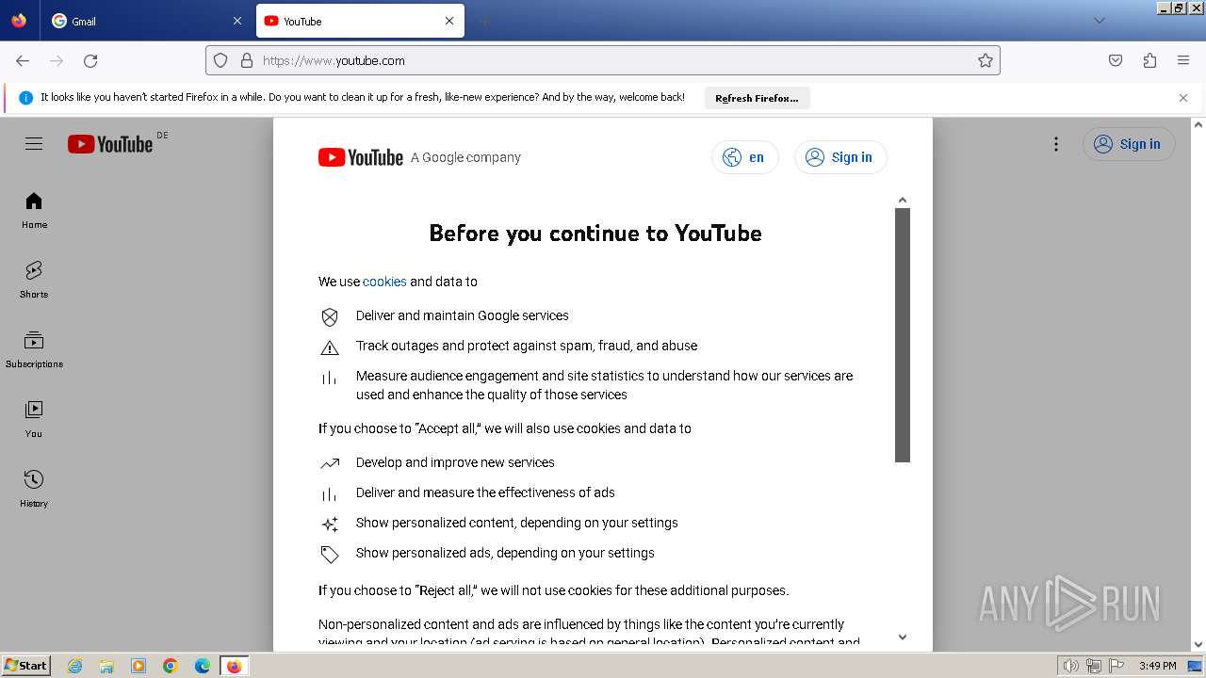Open volume control in system tray
Viewport: 1206px width, 678px height.
(x=1070, y=666)
